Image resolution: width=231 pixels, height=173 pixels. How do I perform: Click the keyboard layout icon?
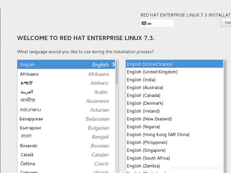tap(144, 23)
